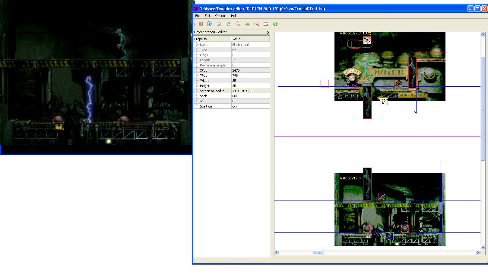
Task: Select the light bulb object in map
Action: [x=384, y=101]
